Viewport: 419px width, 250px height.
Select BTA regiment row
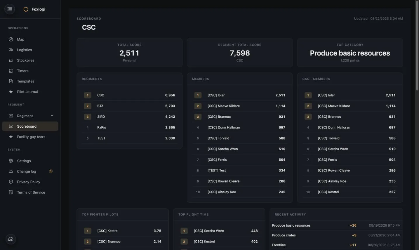129,106
